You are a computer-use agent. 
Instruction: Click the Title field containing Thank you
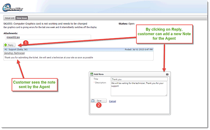pyautogui.click(x=139, y=79)
